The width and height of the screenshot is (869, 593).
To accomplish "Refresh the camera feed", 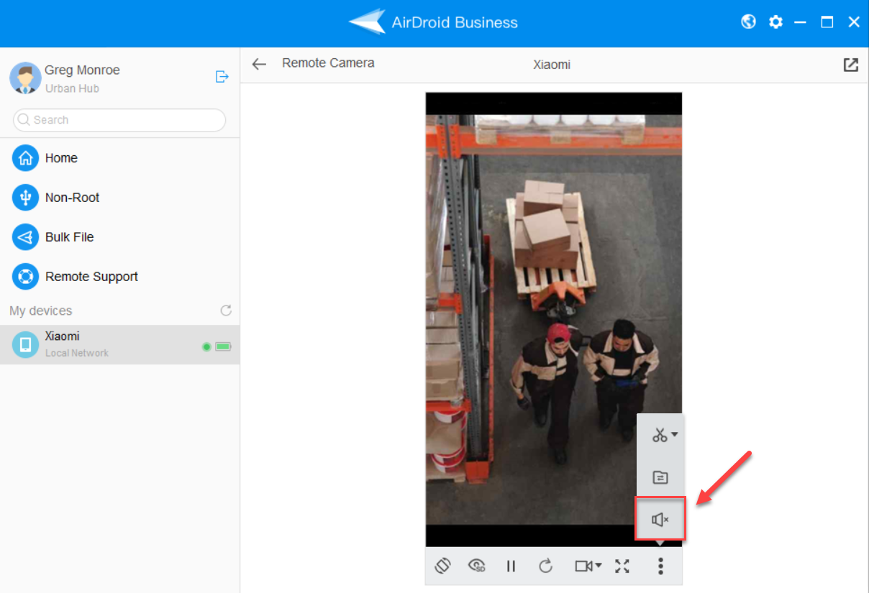I will [545, 566].
